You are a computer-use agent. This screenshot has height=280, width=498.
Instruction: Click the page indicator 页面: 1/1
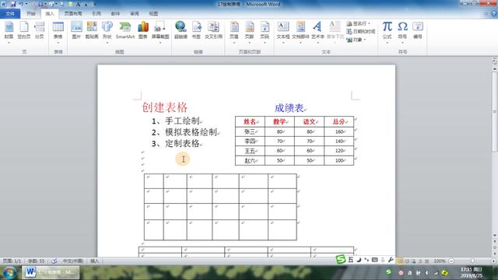[x=12, y=261]
